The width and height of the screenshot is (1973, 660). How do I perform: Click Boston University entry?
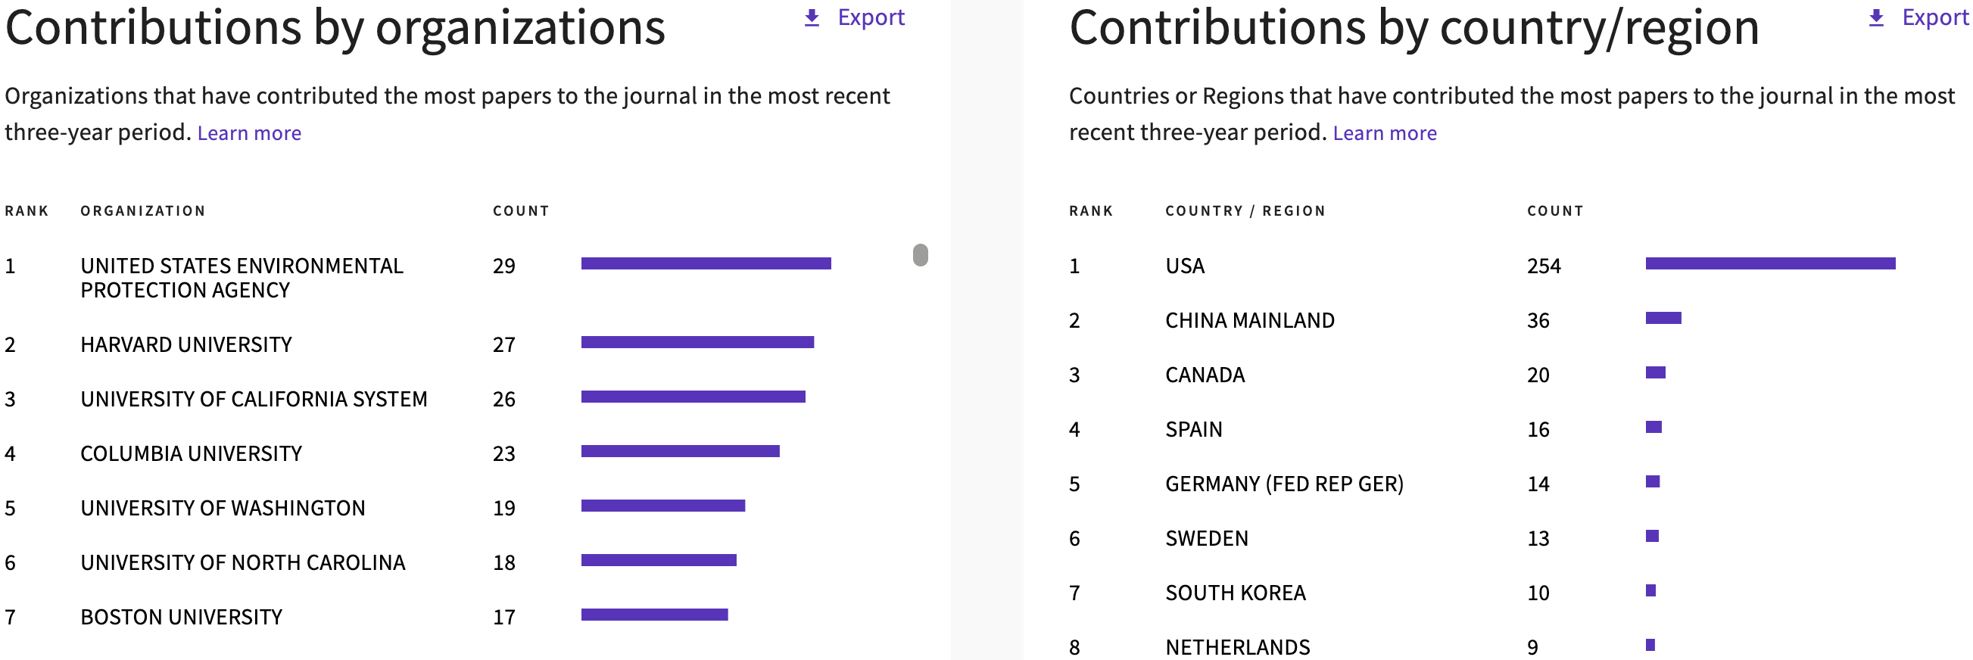182,617
